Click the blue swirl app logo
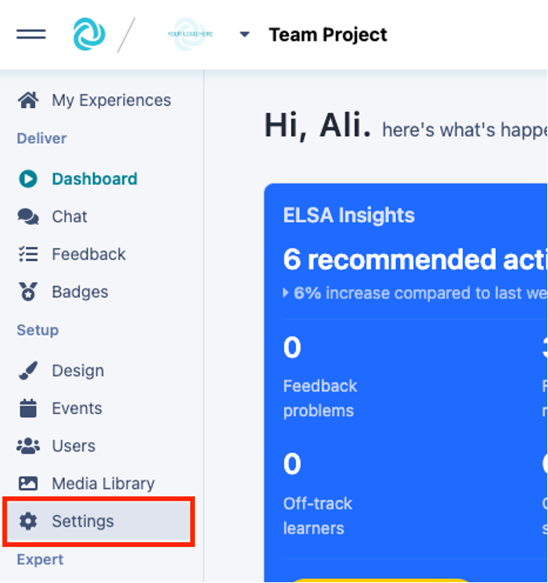The width and height of the screenshot is (548, 583). point(88,34)
